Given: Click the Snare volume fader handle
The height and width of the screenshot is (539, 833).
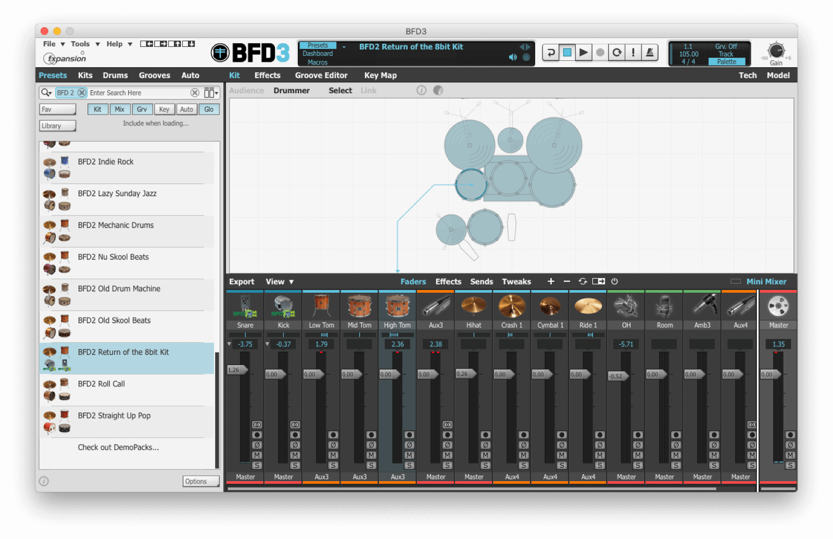Looking at the screenshot, I should [237, 370].
